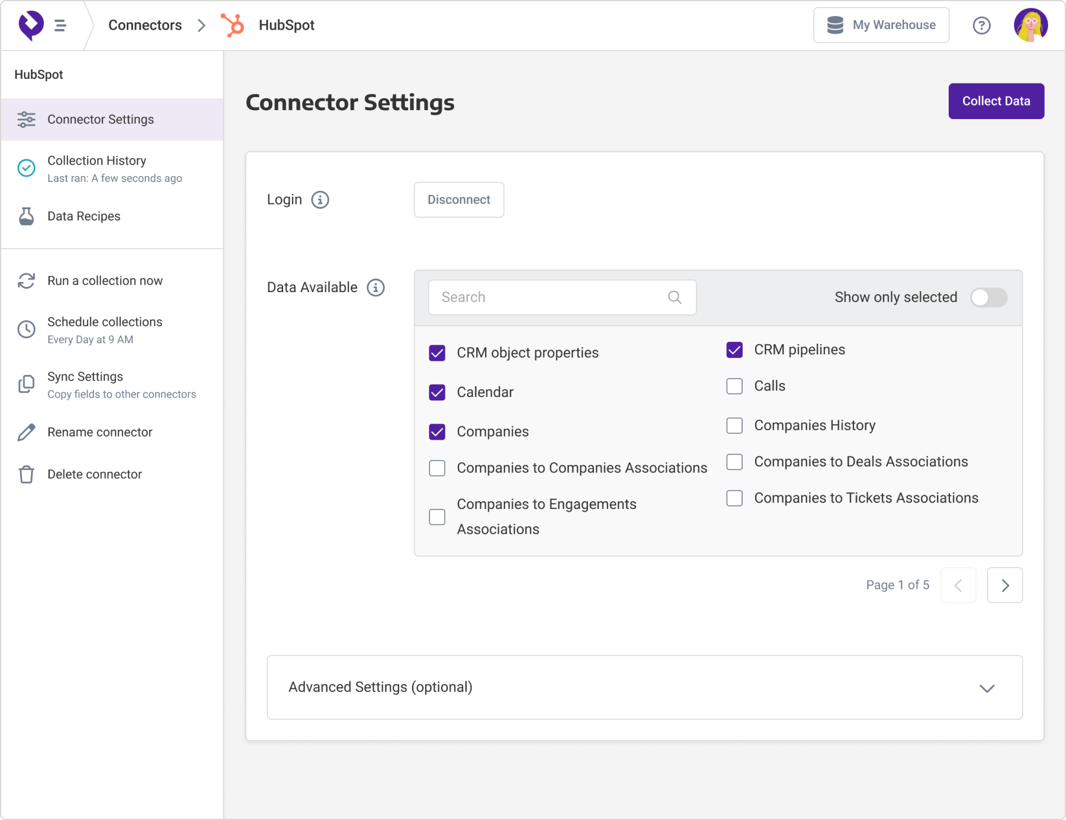1066x820 pixels.
Task: Open Schedule collections option
Action: coord(112,330)
